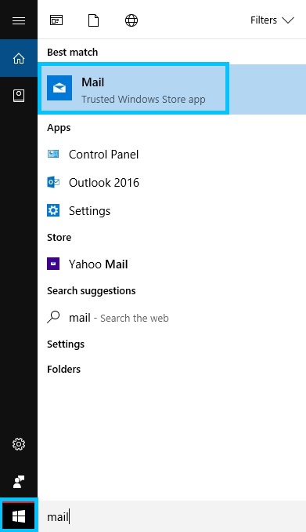Open the hamburger menu icon
The height and width of the screenshot is (532, 306).
(19, 20)
